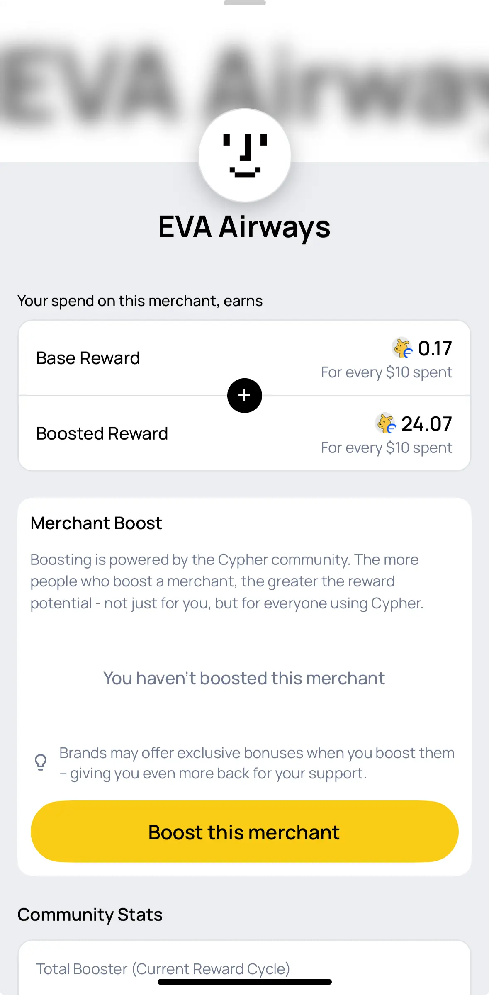Tap the Base Reward token icon
This screenshot has height=995, width=489.
coord(402,348)
